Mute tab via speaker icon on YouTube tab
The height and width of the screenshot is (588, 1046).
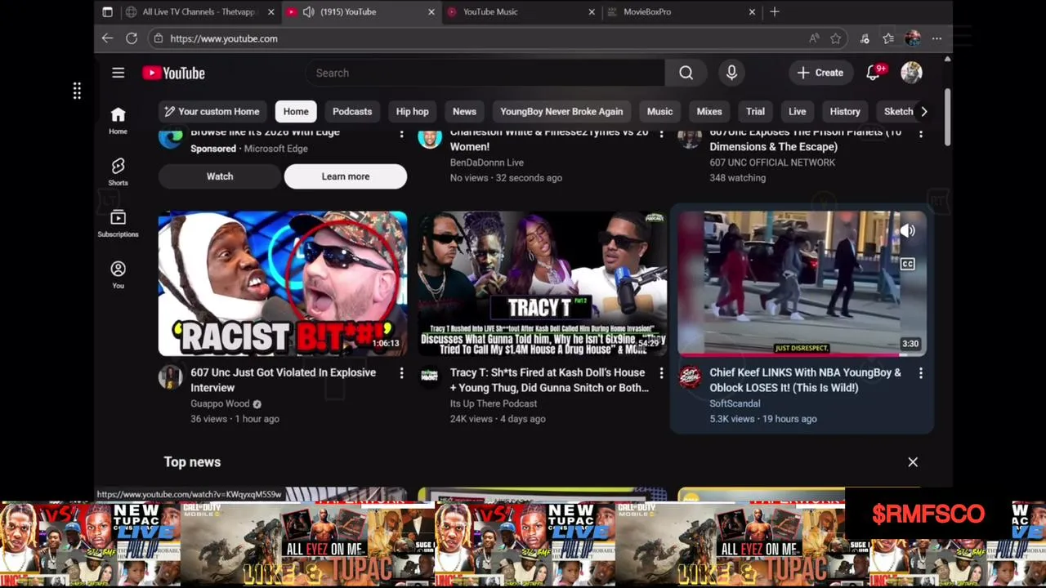(308, 11)
